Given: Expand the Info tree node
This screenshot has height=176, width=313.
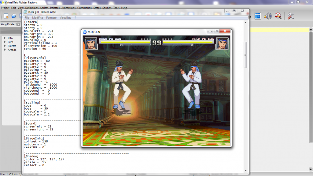Looking at the screenshot, I should pos(5,38).
